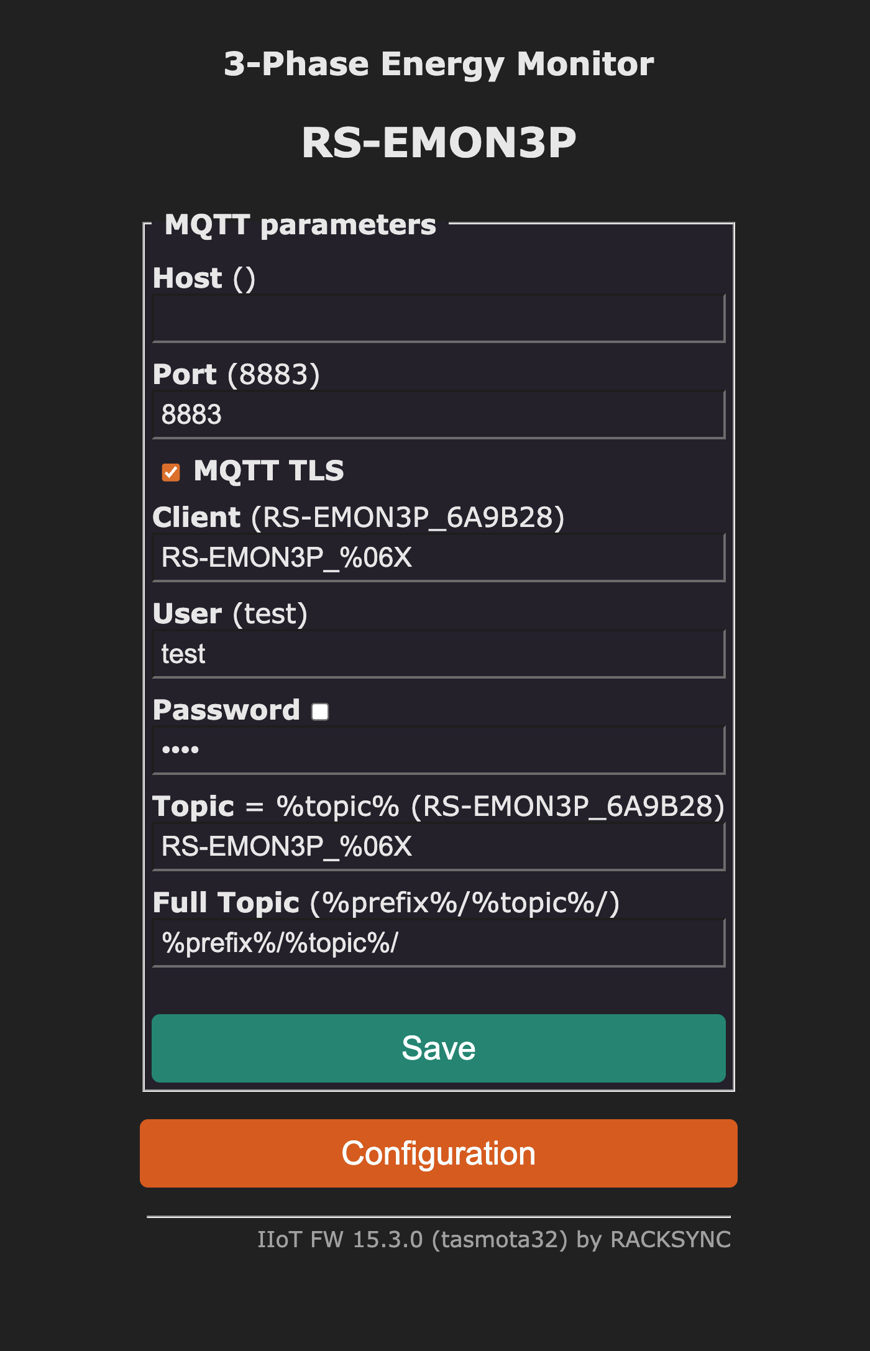Focus the Full Topic field

click(438, 941)
